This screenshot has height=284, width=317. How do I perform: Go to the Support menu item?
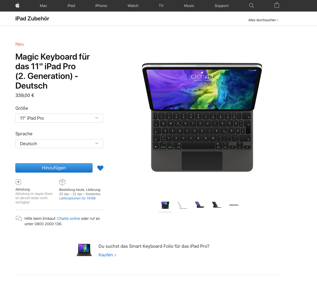pos(221,6)
